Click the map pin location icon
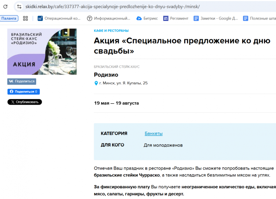Viewport: 276px width, 199px height. (x=96, y=83)
